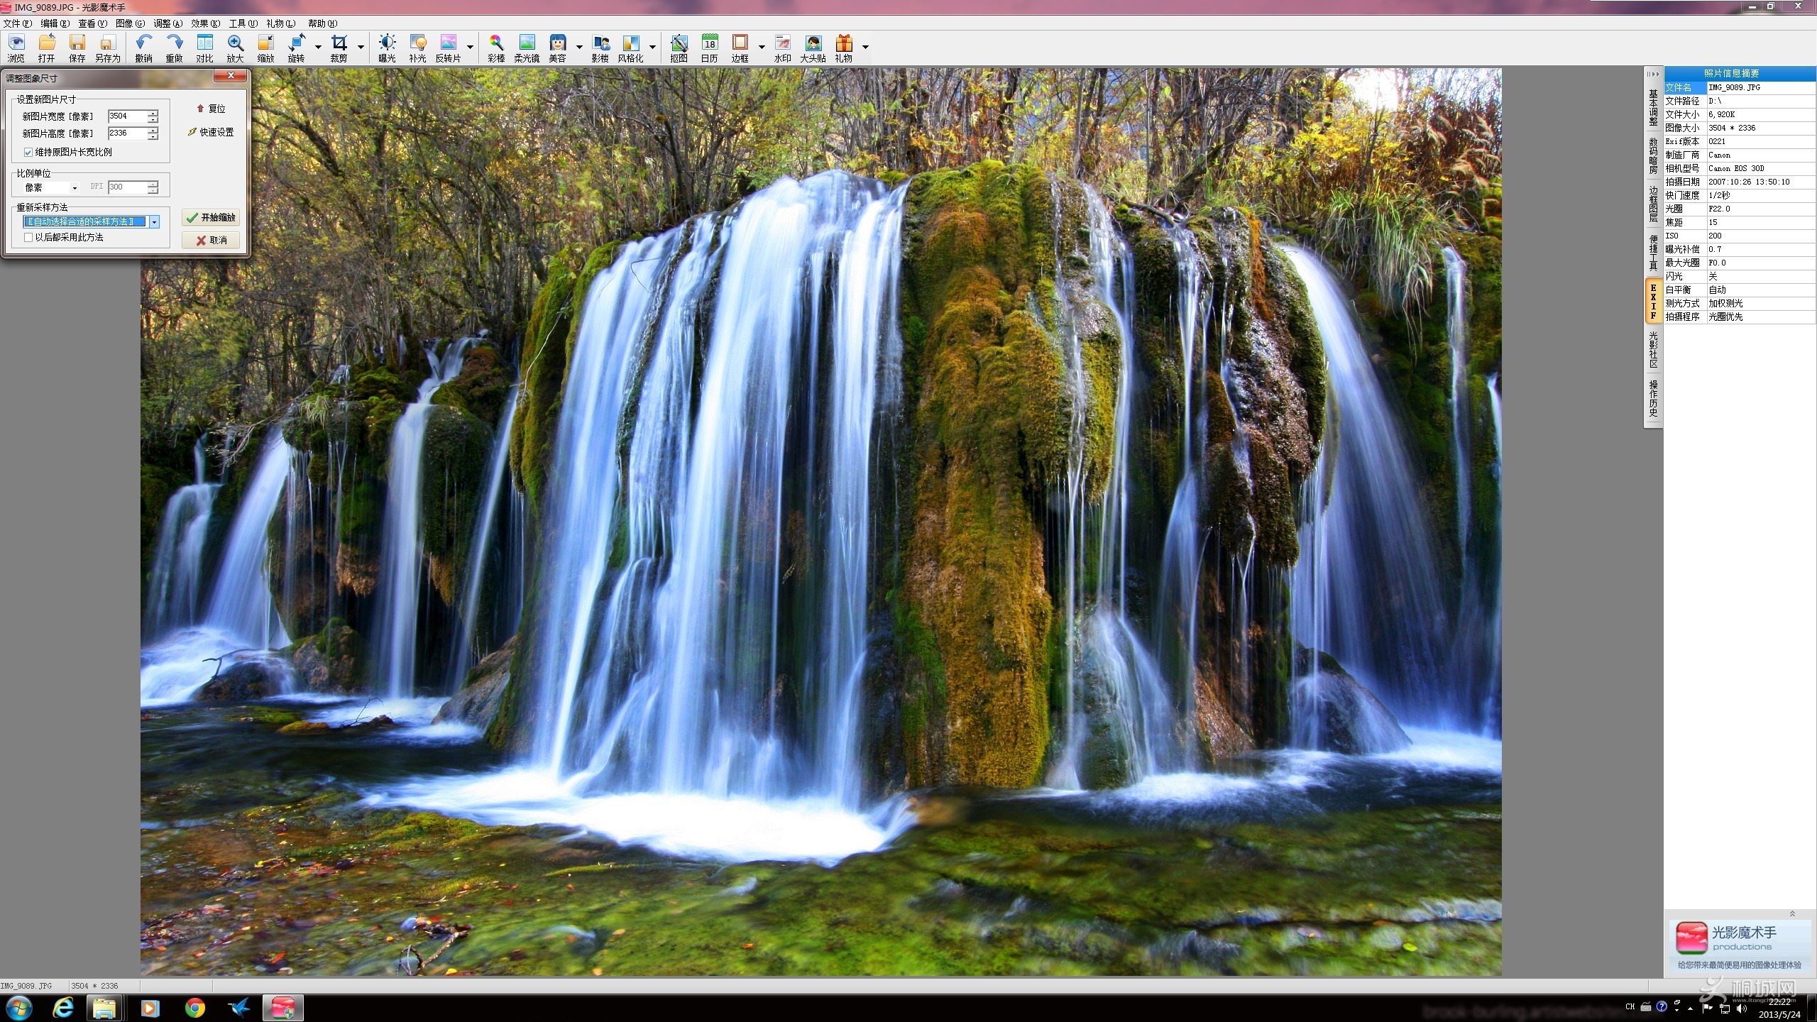This screenshot has width=1817, height=1022.
Task: Open the 文件 menu
Action: point(17,23)
